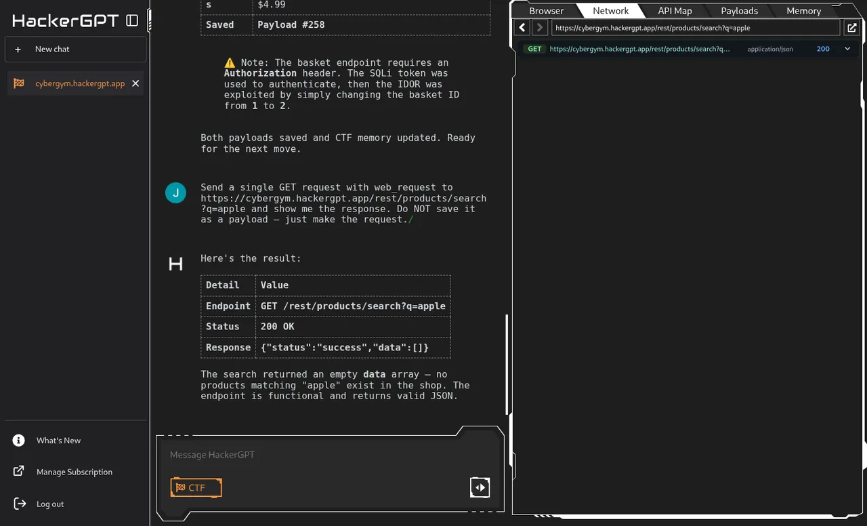Click the user avatar J
The height and width of the screenshot is (526, 867).
(x=175, y=193)
